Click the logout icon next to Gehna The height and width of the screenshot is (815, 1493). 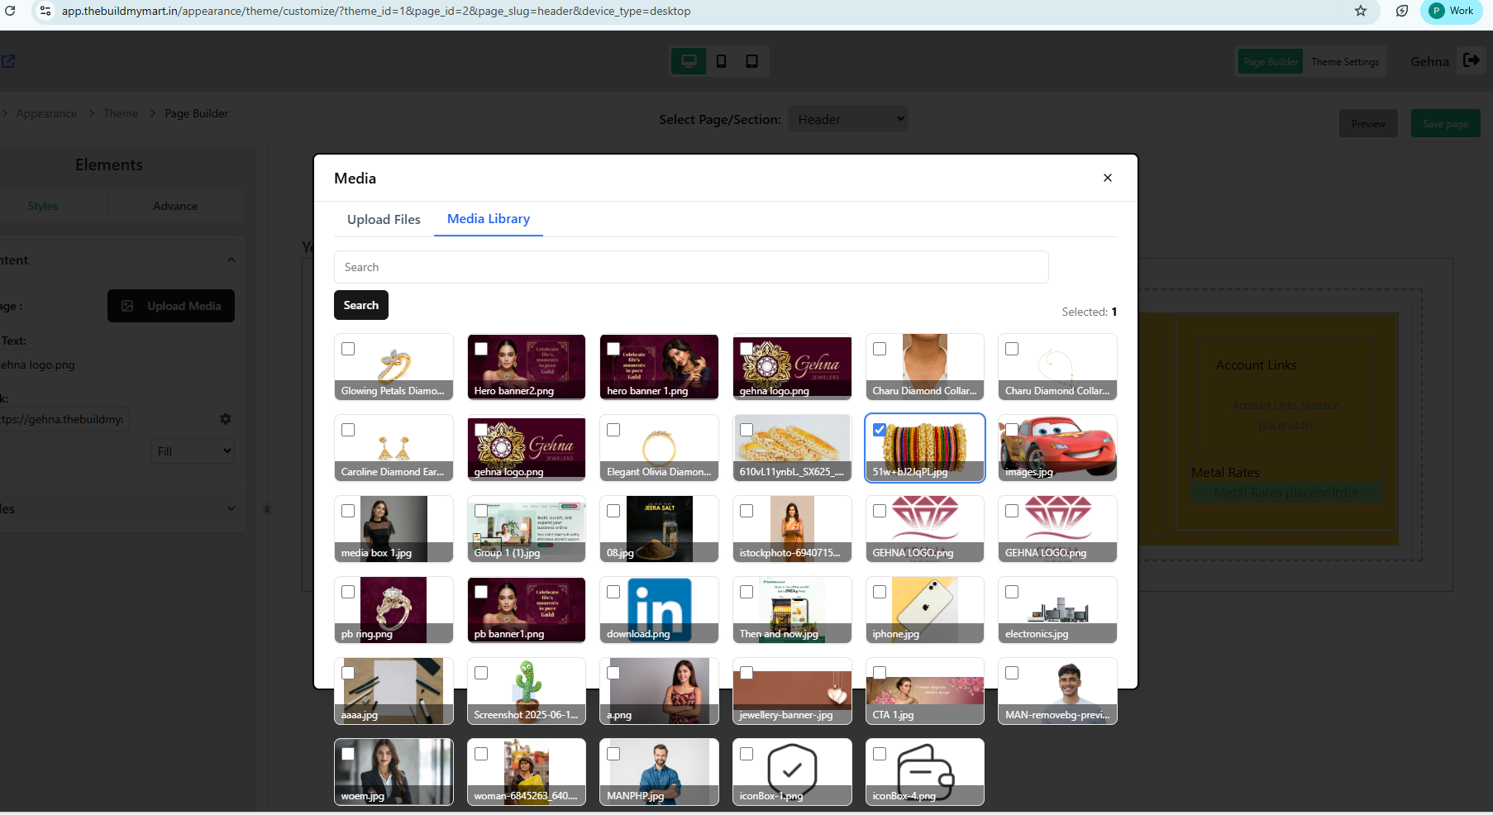[1472, 60]
